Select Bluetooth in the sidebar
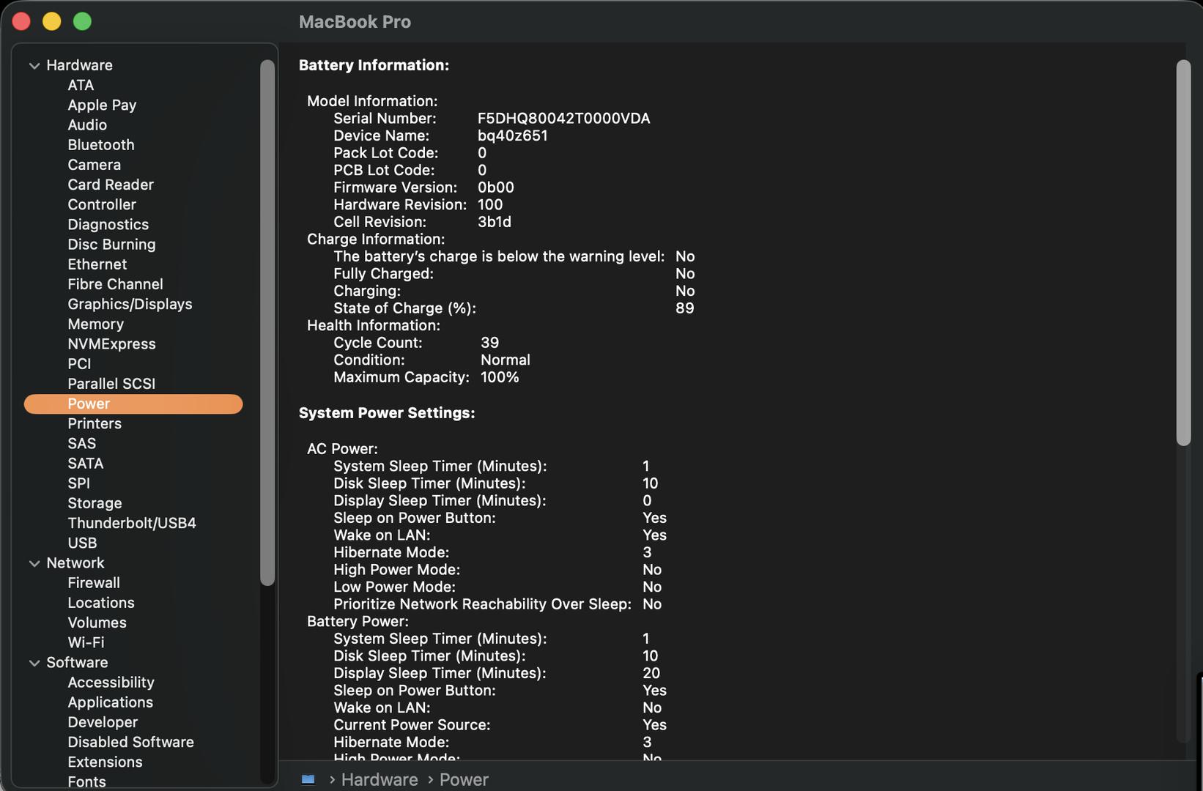Viewport: 1203px width, 791px height. (101, 144)
